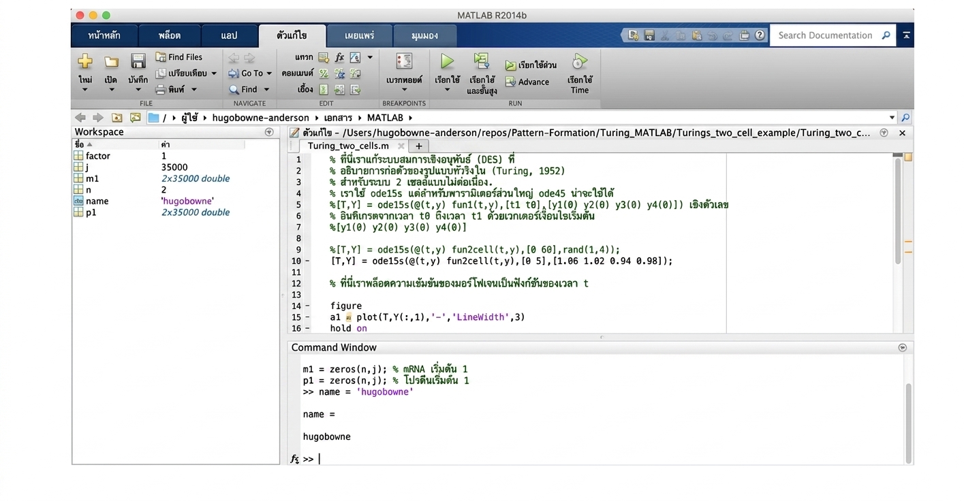
Task: Select the ตัวแก้ไข (Editor) tab
Action: pyautogui.click(x=292, y=35)
